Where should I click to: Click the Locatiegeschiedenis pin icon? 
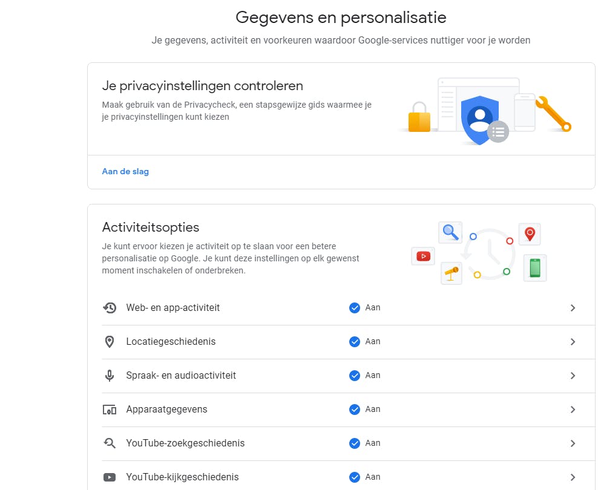click(x=110, y=342)
